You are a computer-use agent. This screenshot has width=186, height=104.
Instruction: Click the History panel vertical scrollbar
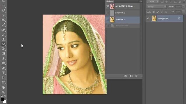click(x=141, y=38)
